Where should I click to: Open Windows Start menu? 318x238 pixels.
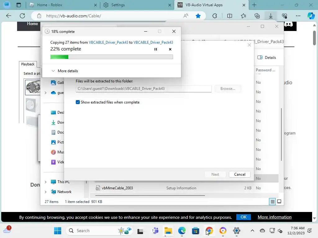pyautogui.click(x=57, y=231)
